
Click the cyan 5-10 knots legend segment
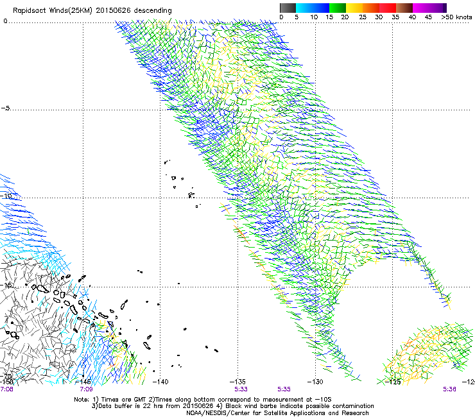tap(304, 8)
